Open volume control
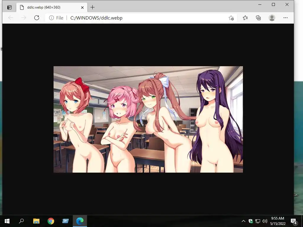This screenshot has width=303, height=227. pyautogui.click(x=265, y=221)
